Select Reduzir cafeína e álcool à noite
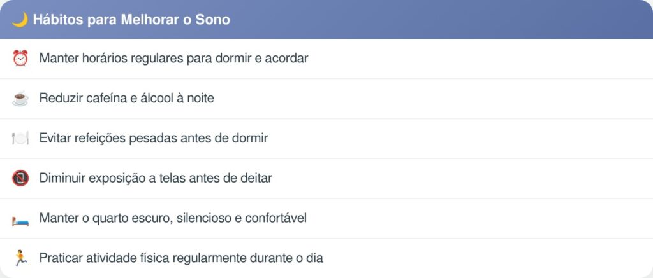Screen dimensions: 653x278 126,99
